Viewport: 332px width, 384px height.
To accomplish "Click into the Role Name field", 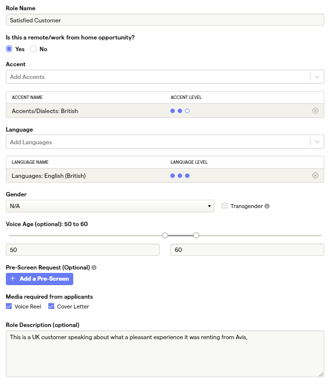I will point(165,20).
